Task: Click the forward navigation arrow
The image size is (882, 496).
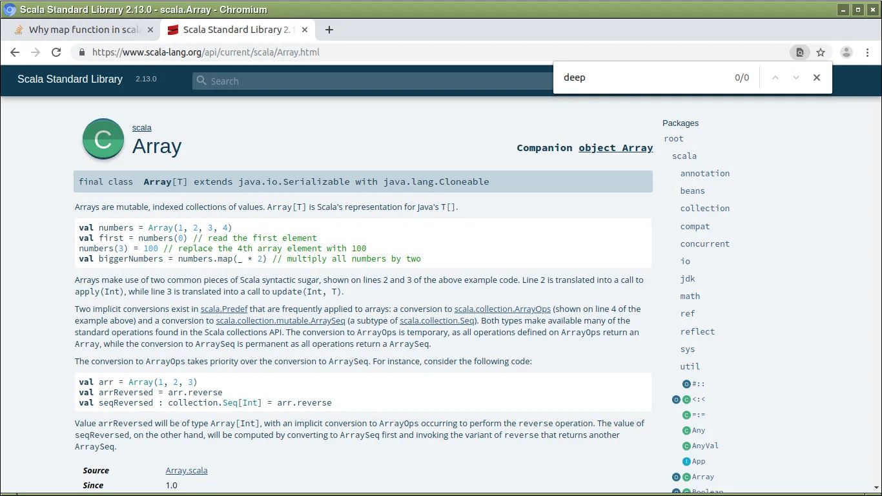Action: (36, 52)
